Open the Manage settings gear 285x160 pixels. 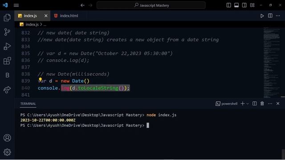point(7,152)
